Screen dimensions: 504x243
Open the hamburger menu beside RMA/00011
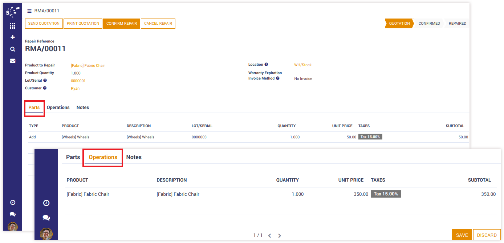pos(29,11)
